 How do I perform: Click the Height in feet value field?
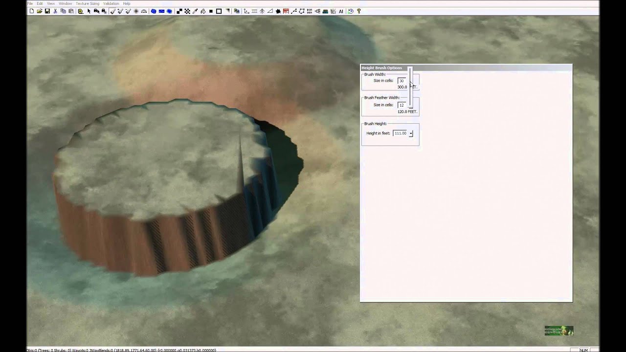tap(401, 133)
